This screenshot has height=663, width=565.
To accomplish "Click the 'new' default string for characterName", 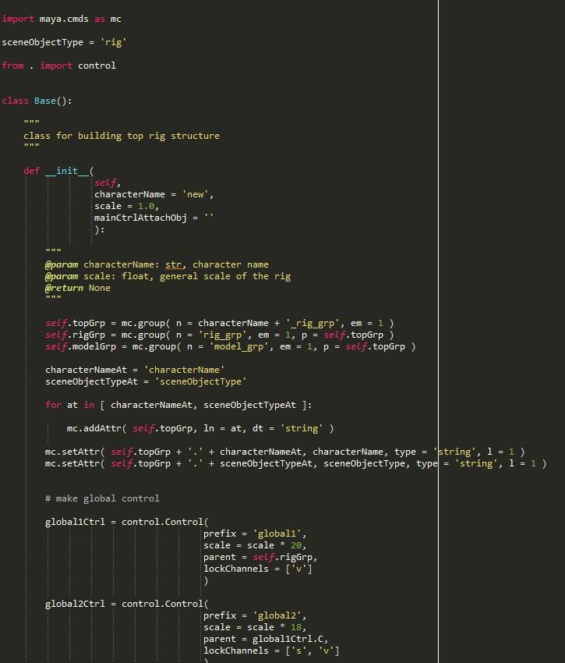I will click(196, 194).
